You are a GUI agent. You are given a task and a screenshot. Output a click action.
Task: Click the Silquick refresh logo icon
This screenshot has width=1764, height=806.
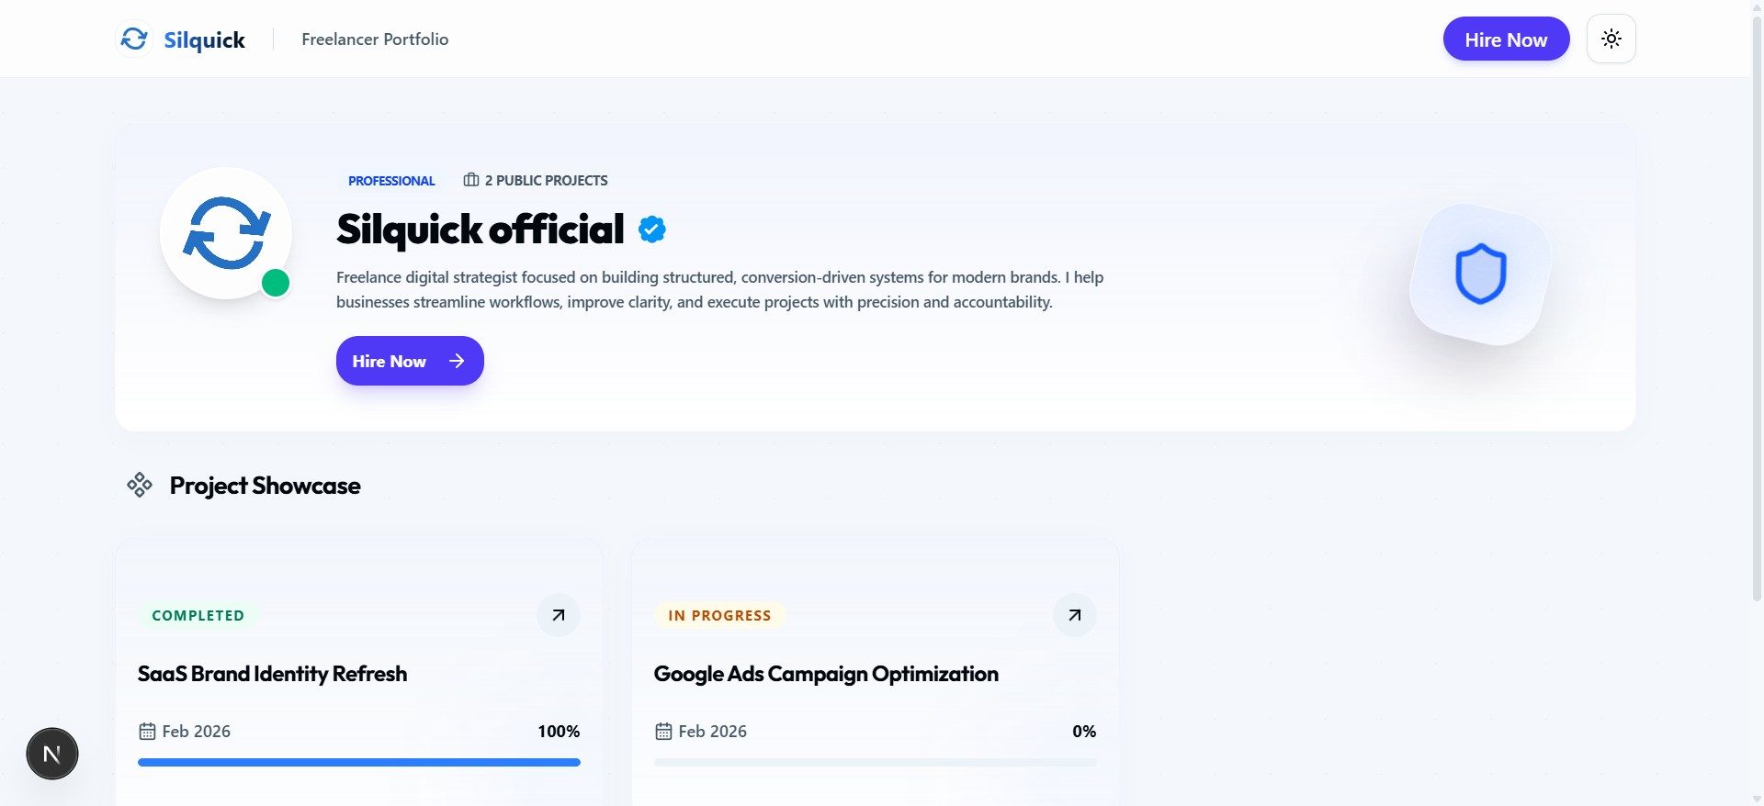click(134, 39)
